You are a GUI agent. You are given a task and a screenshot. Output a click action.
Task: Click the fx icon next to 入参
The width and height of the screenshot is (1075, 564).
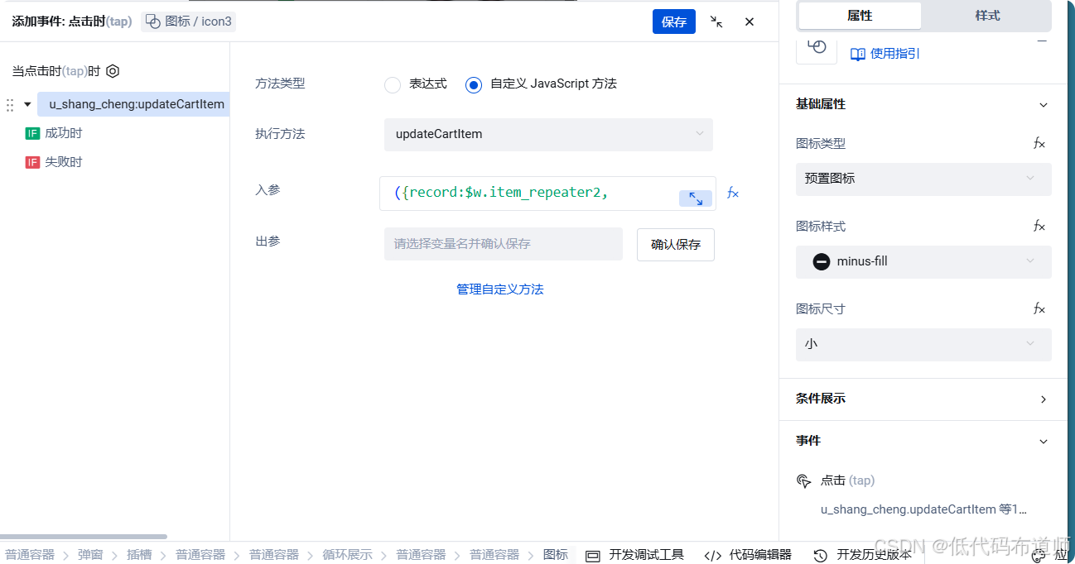[x=733, y=193]
